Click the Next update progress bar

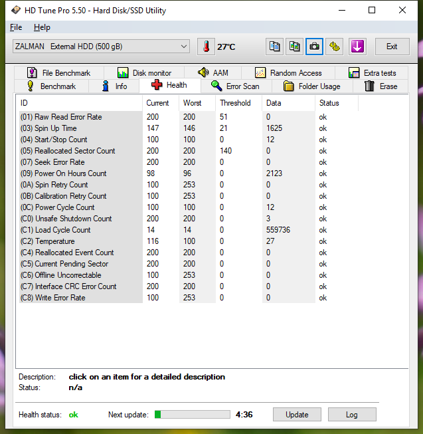click(x=193, y=414)
